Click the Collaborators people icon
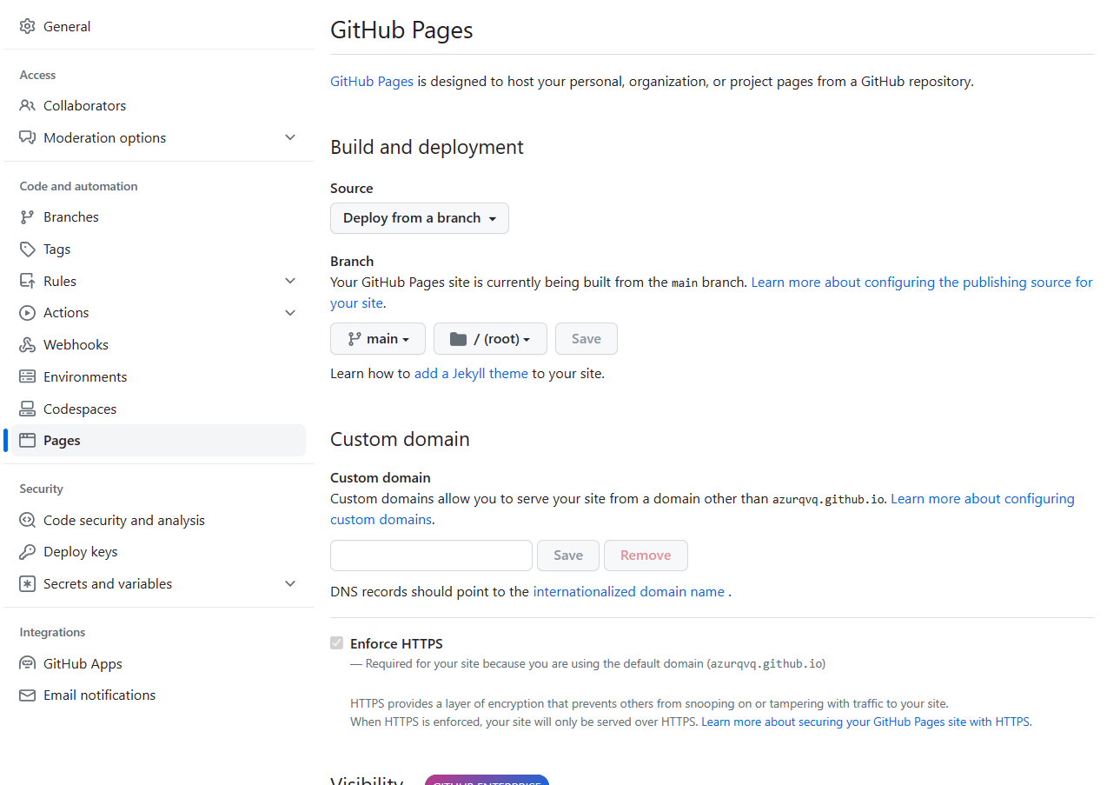1120x785 pixels. click(27, 105)
